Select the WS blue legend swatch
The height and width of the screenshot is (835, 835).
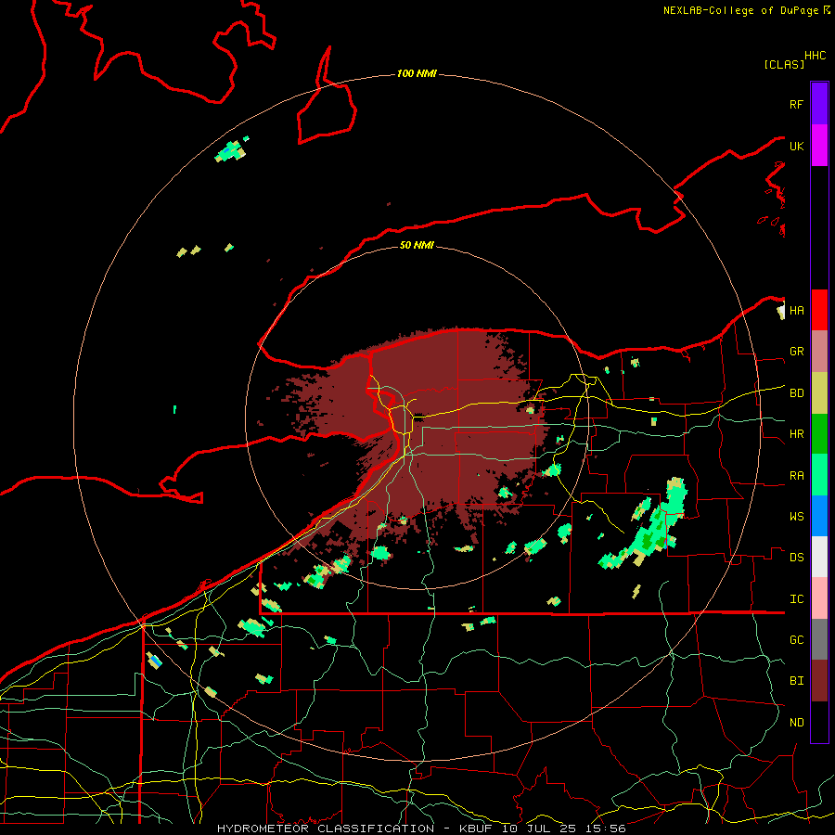coord(819,516)
